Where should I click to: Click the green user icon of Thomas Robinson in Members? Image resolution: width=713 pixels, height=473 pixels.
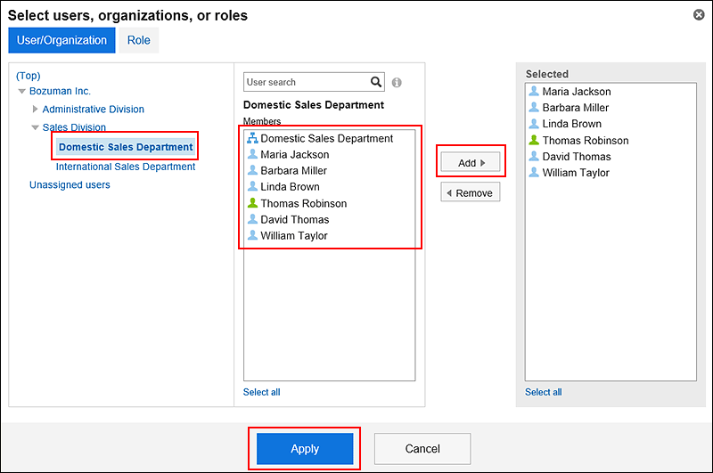pos(252,202)
